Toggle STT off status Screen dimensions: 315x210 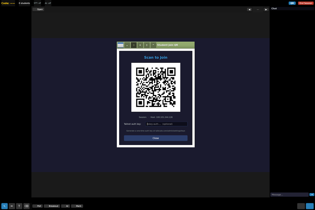coord(37,3)
